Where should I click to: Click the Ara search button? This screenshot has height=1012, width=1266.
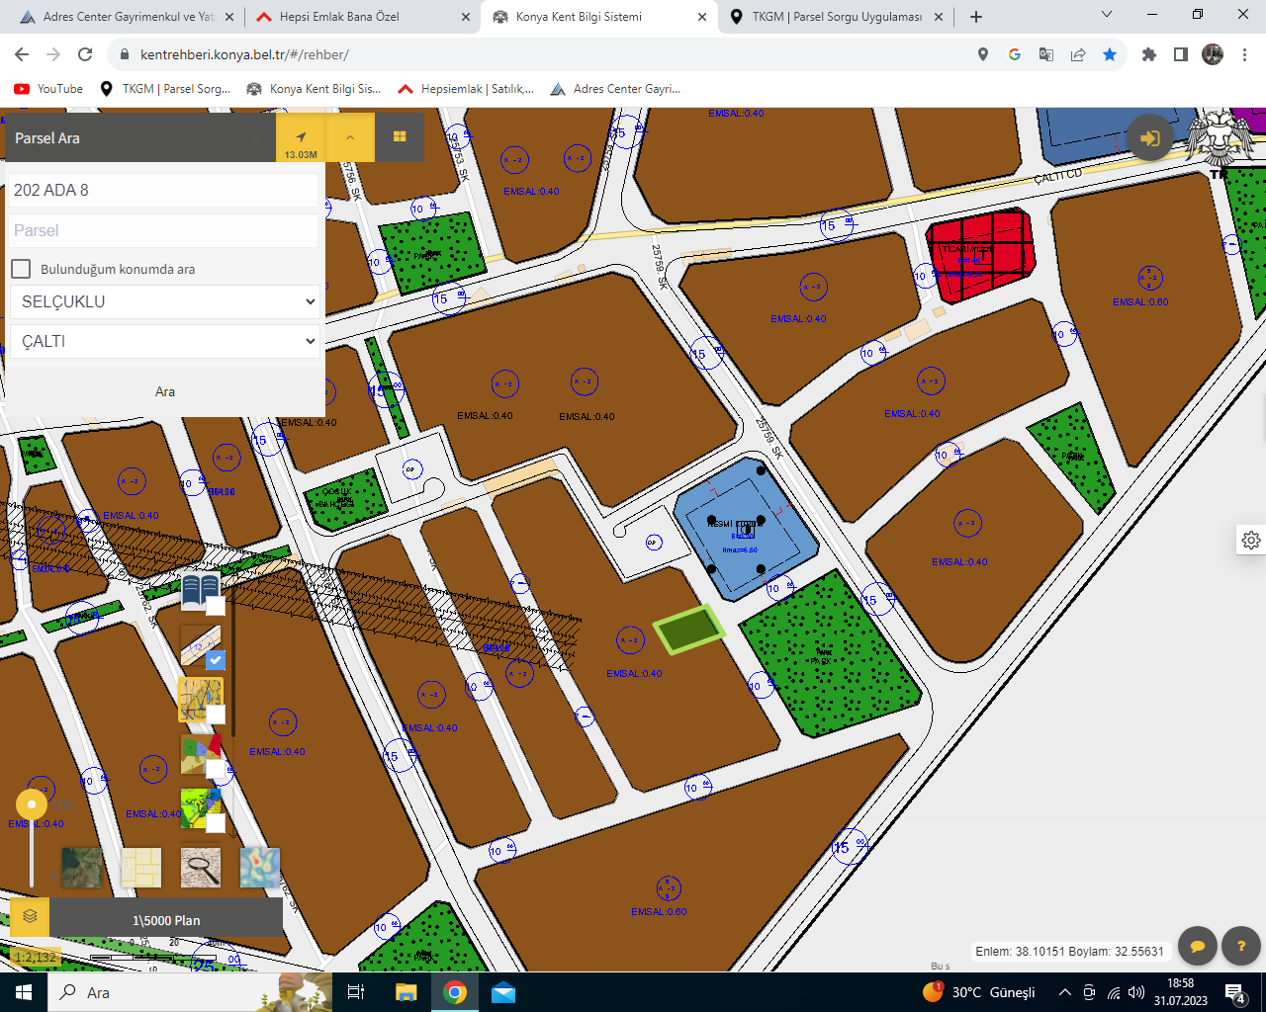coord(165,391)
